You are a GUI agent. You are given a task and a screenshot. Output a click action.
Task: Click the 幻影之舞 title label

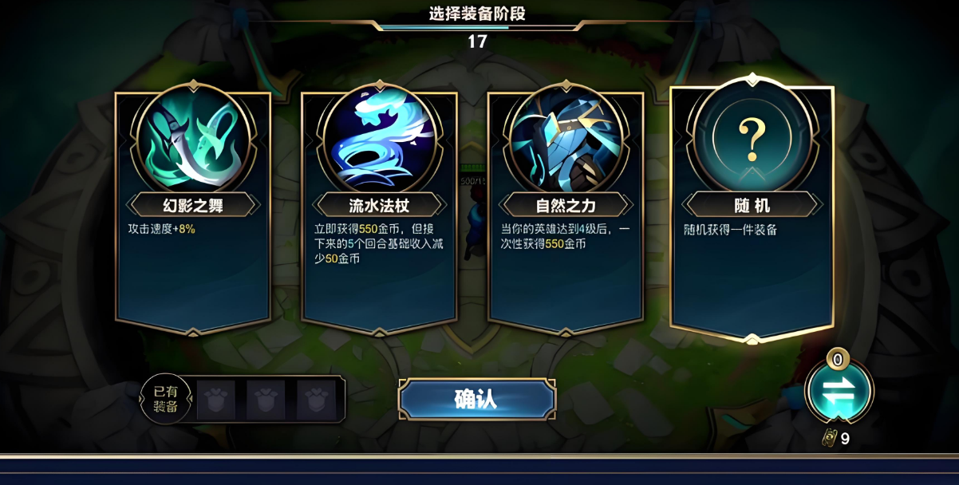[193, 205]
